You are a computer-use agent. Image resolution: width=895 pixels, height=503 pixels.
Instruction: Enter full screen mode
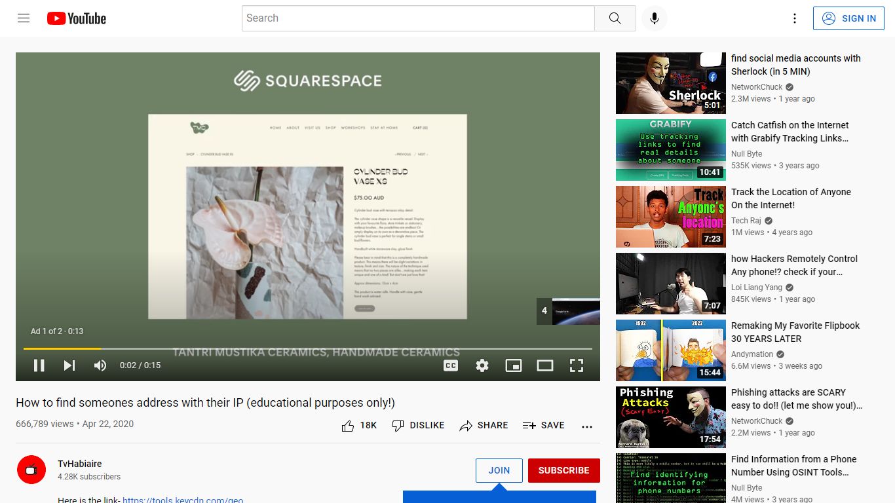tap(577, 365)
